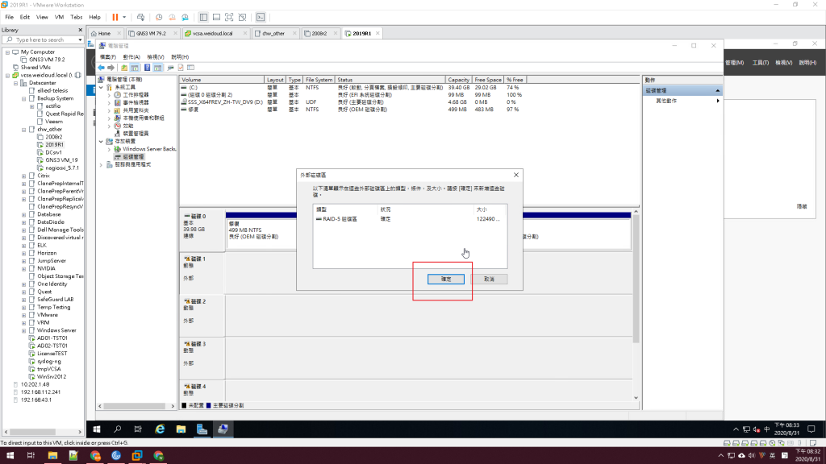Switch to the Home tab
The width and height of the screenshot is (826, 464).
(104, 33)
